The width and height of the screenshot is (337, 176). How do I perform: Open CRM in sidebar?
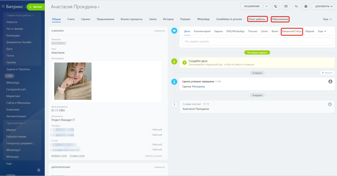pos(9,76)
